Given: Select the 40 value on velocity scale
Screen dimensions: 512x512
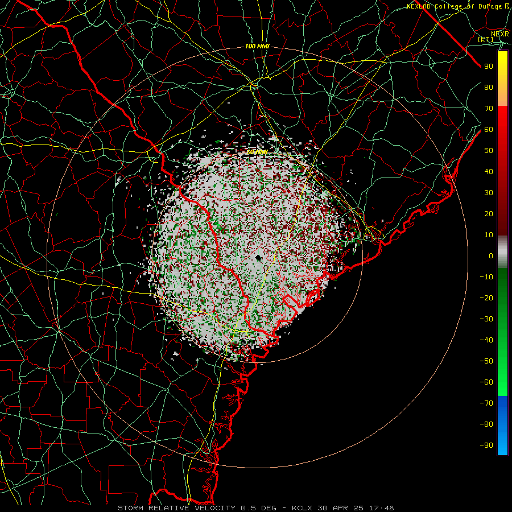Looking at the screenshot, I should pos(489,172).
